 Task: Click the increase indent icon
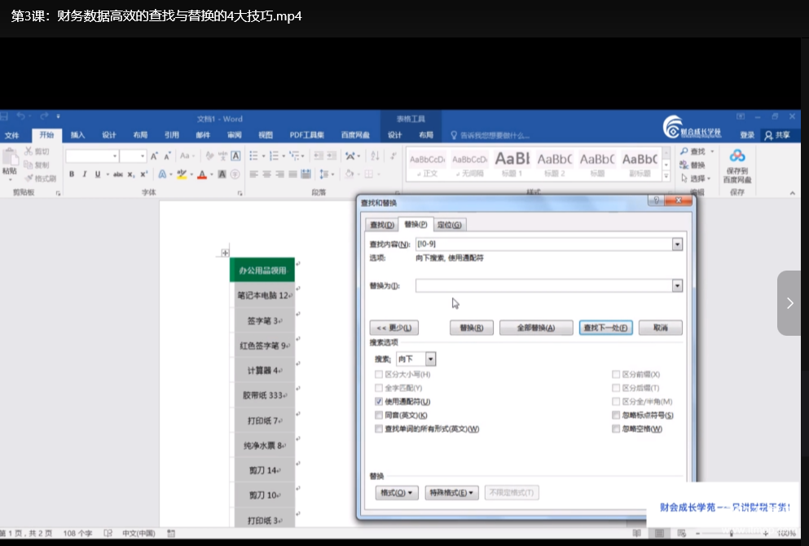(332, 156)
